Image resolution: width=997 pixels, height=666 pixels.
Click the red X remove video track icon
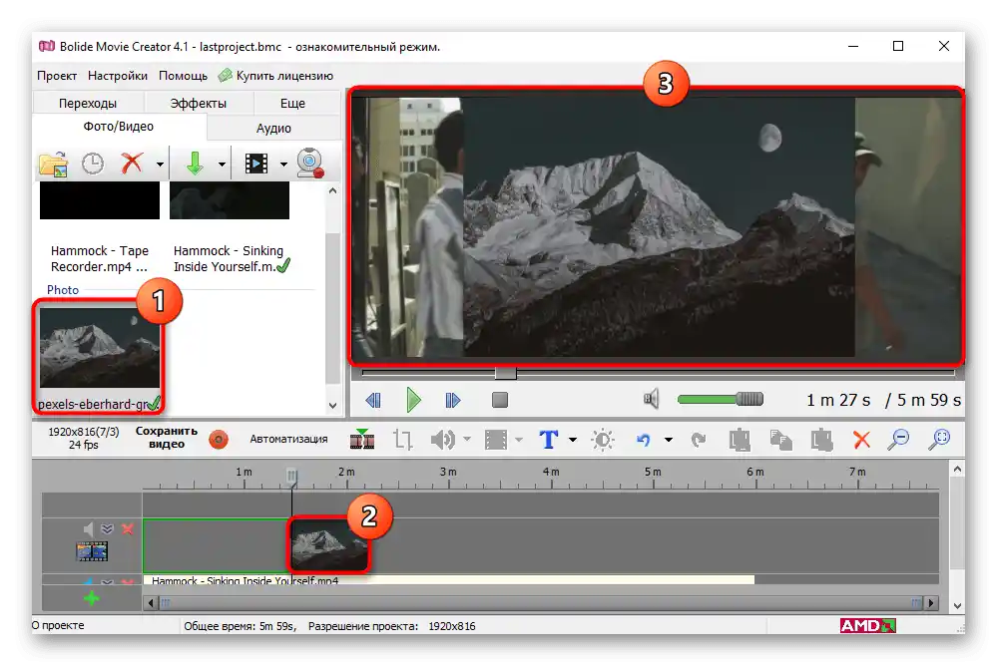tap(128, 528)
